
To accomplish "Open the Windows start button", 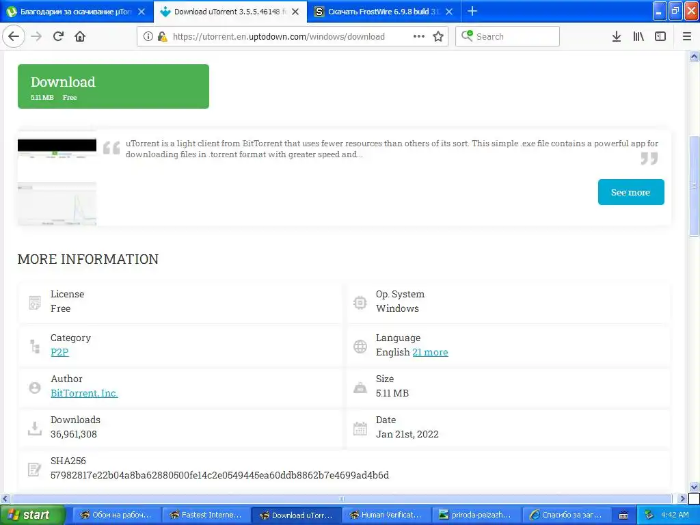I will pos(32,515).
